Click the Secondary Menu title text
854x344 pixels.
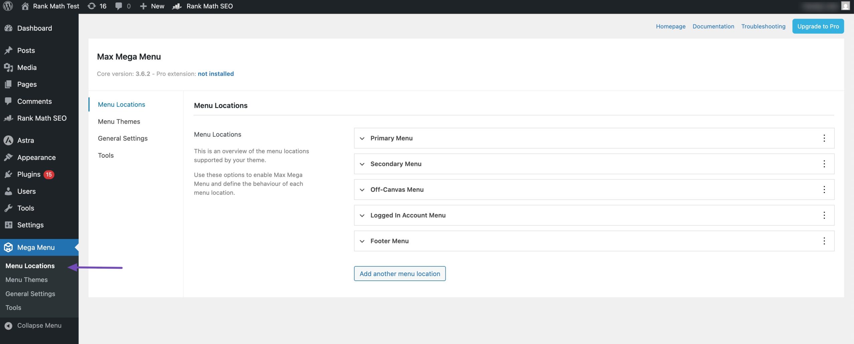(396, 164)
